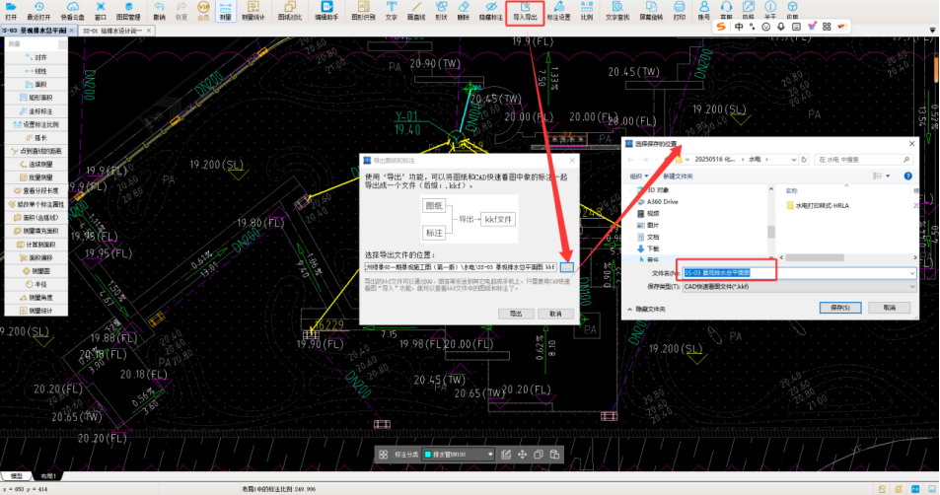Click the 保存(S) button in save dialog
Image resolution: width=940 pixels, height=495 pixels.
[x=839, y=308]
